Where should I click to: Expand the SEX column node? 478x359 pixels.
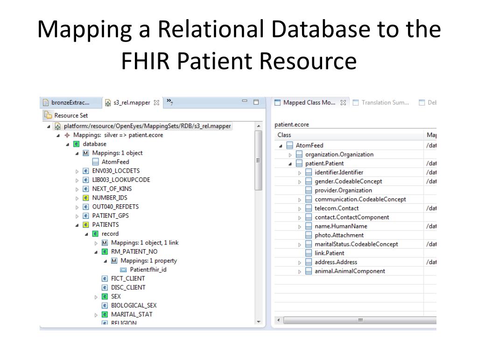coord(96,297)
